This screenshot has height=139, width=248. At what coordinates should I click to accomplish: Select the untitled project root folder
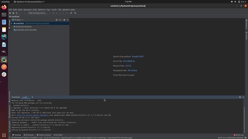click(40, 23)
